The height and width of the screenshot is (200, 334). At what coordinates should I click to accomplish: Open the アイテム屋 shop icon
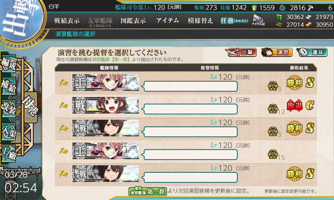[258, 20]
